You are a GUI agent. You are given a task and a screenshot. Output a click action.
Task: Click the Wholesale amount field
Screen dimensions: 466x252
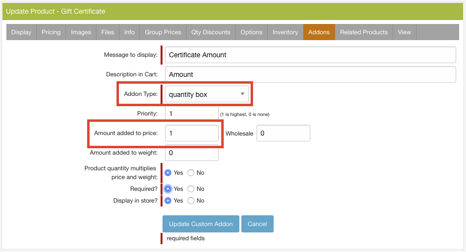click(283, 133)
